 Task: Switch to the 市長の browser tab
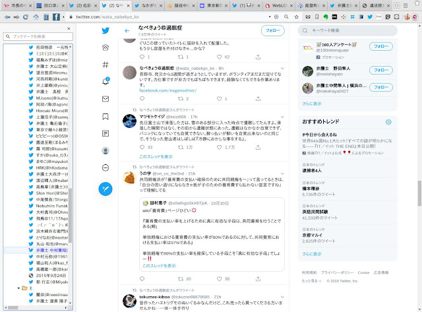tap(18, 5)
